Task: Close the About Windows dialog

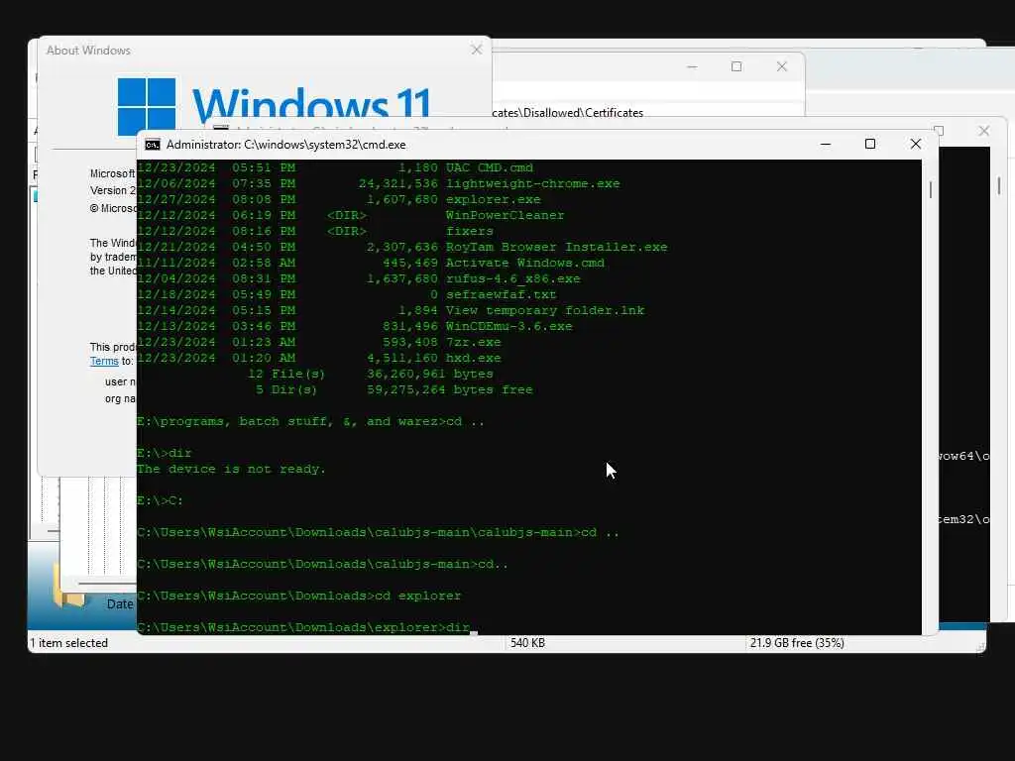Action: (x=477, y=50)
